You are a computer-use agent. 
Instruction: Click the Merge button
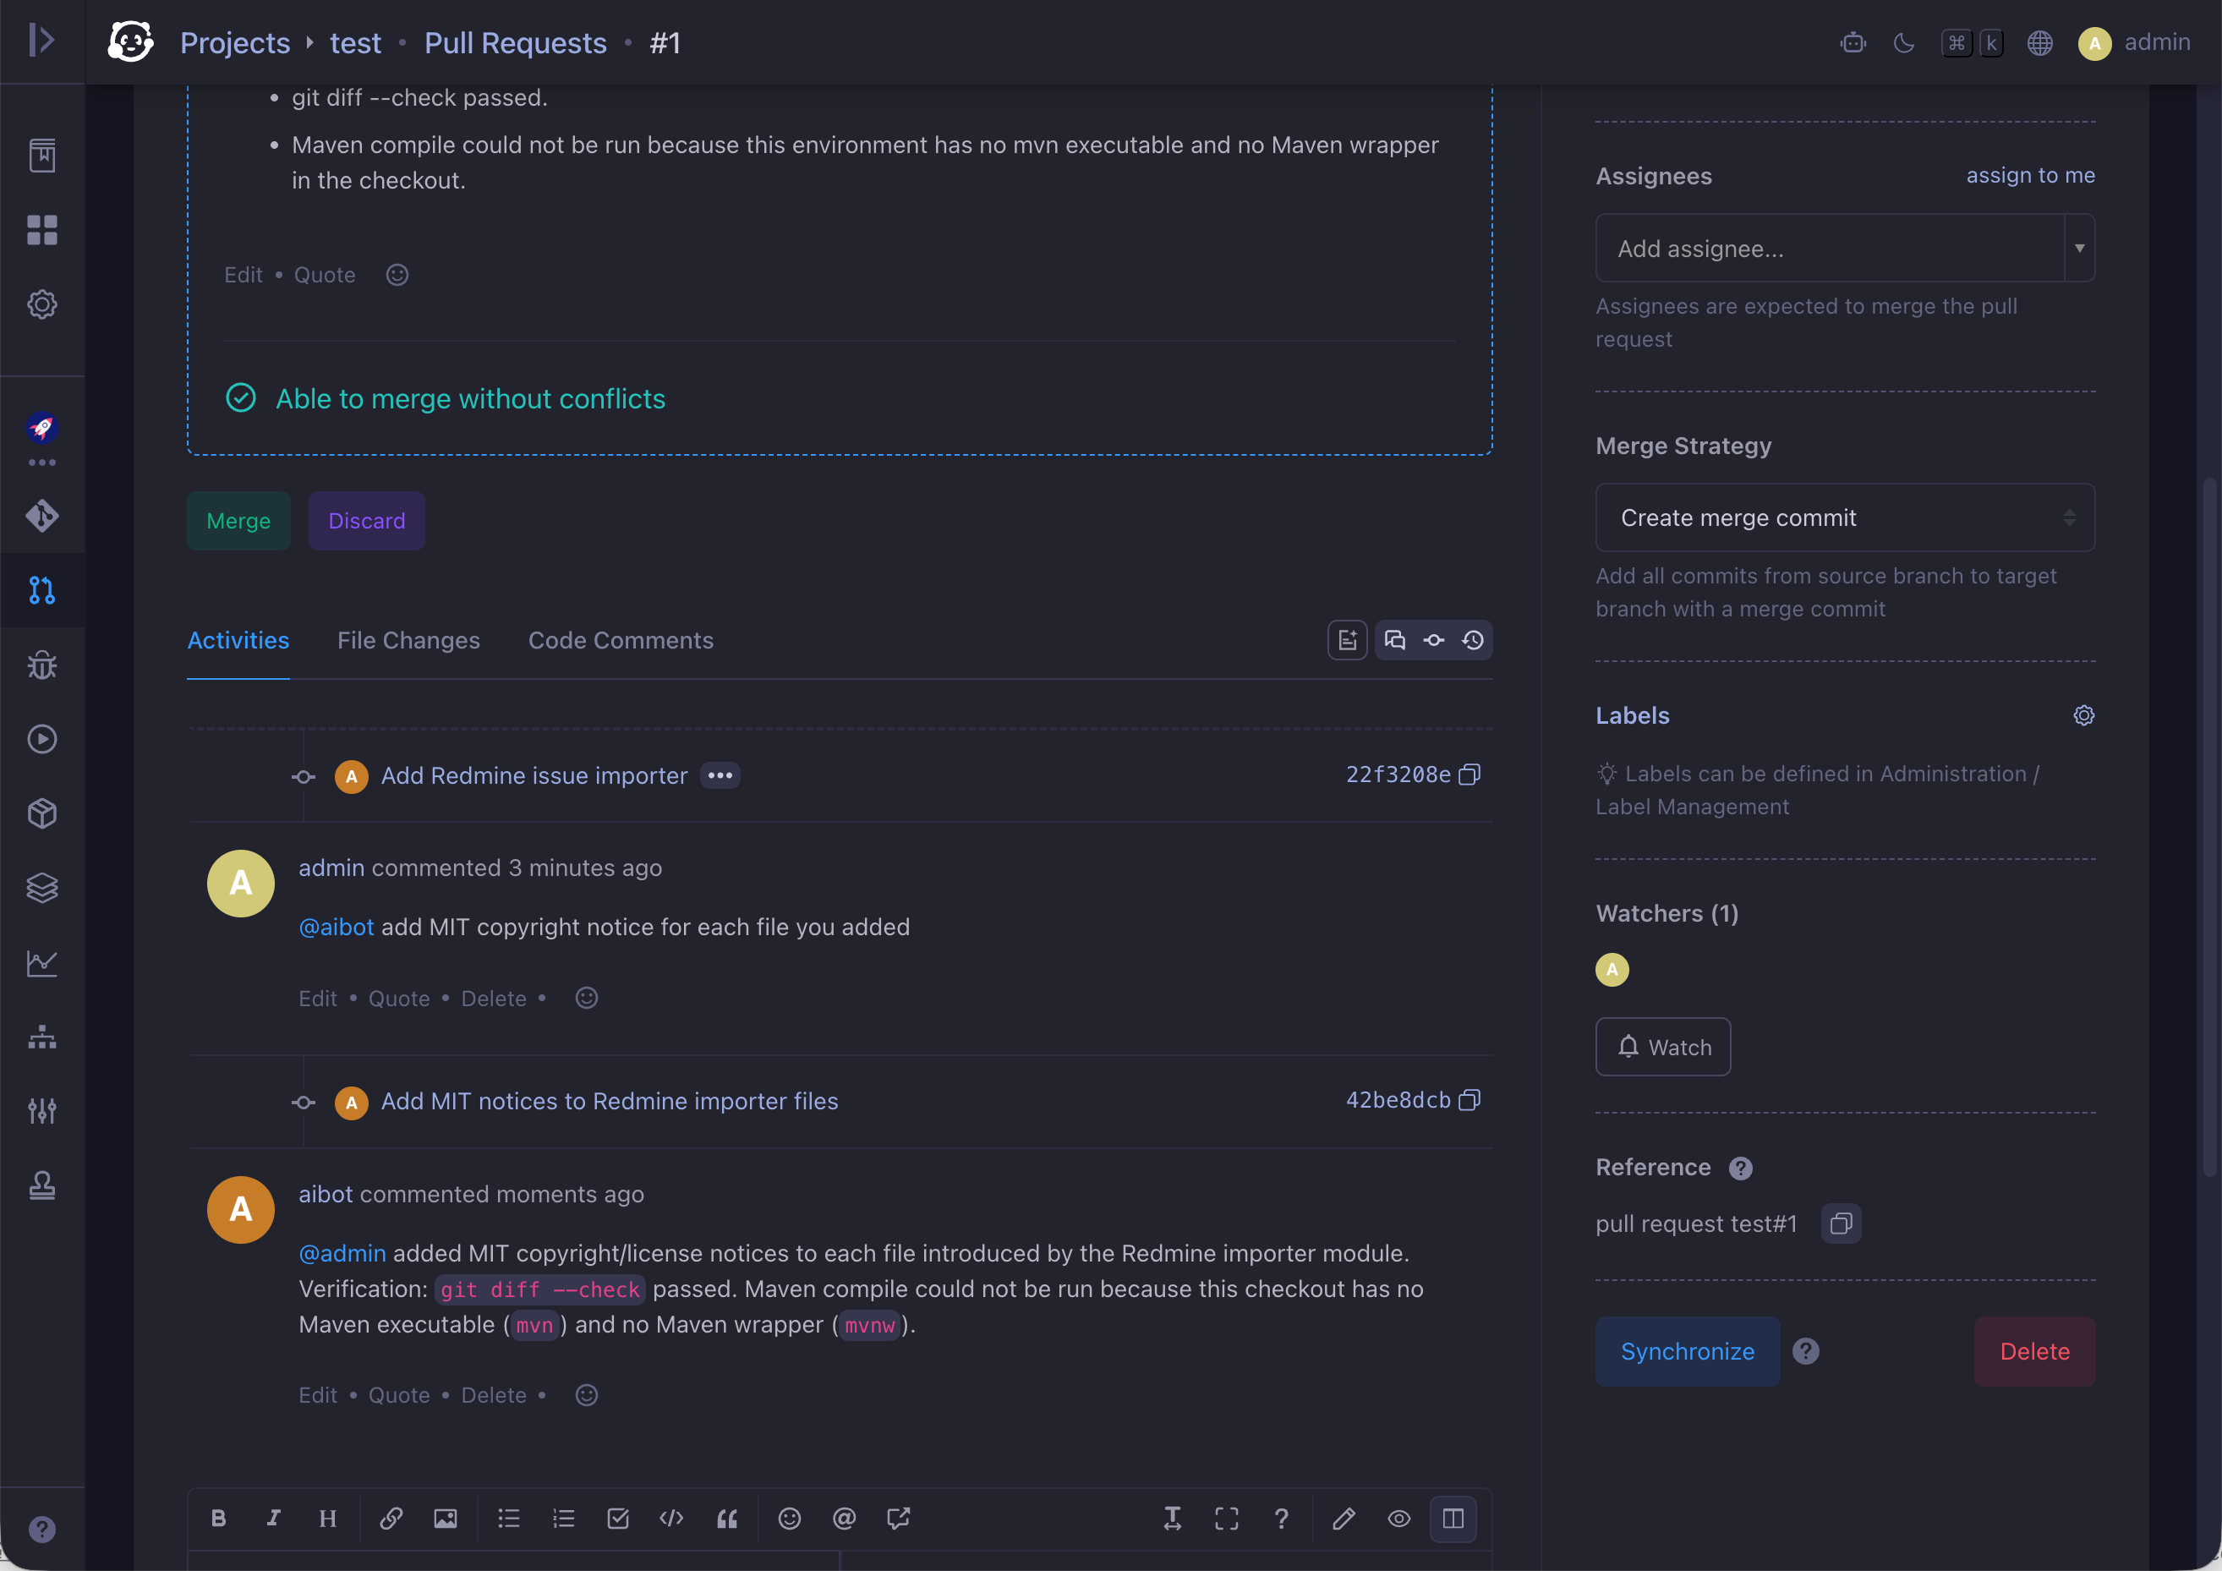239,521
